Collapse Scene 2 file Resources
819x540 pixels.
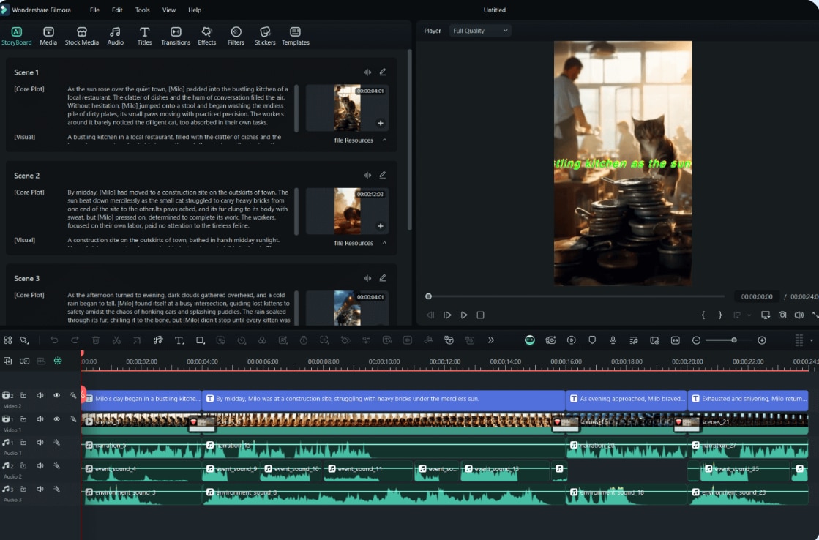pyautogui.click(x=384, y=243)
